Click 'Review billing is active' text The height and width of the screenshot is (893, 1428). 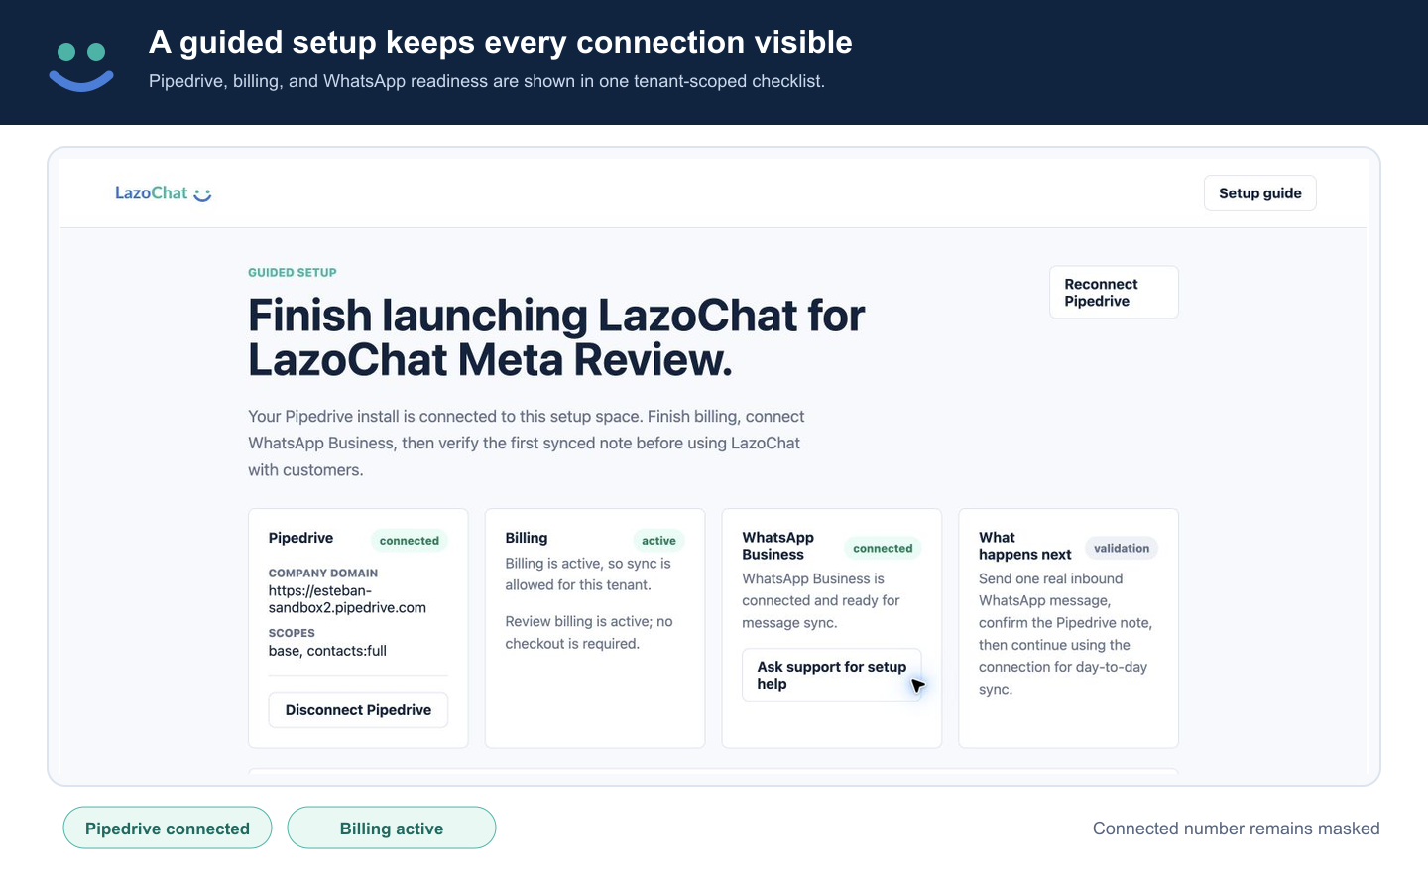(x=589, y=632)
